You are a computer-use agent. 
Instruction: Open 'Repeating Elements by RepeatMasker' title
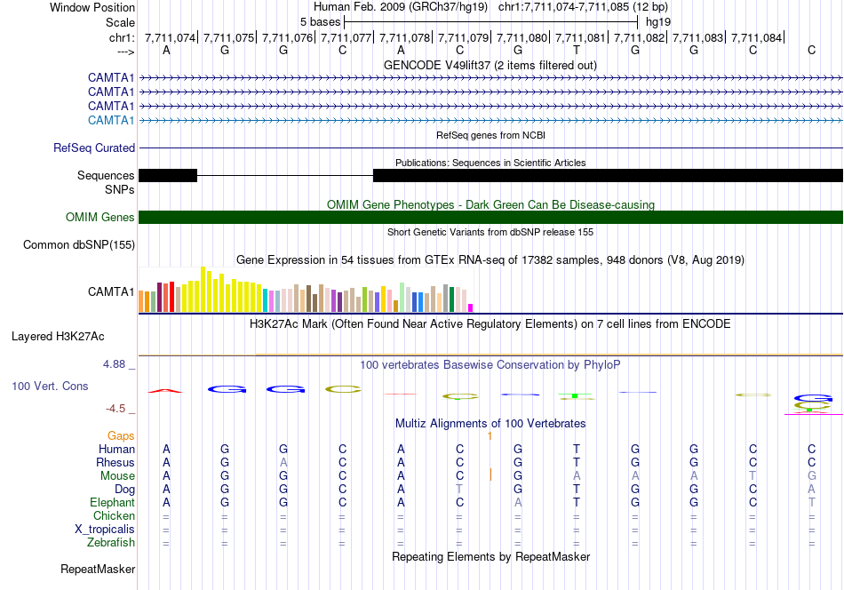click(490, 556)
